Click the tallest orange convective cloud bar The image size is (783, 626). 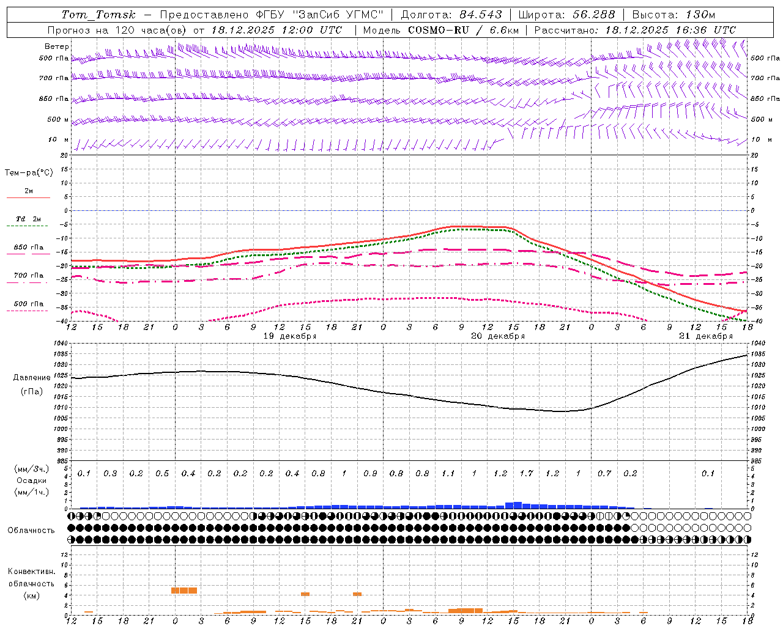coord(184,591)
